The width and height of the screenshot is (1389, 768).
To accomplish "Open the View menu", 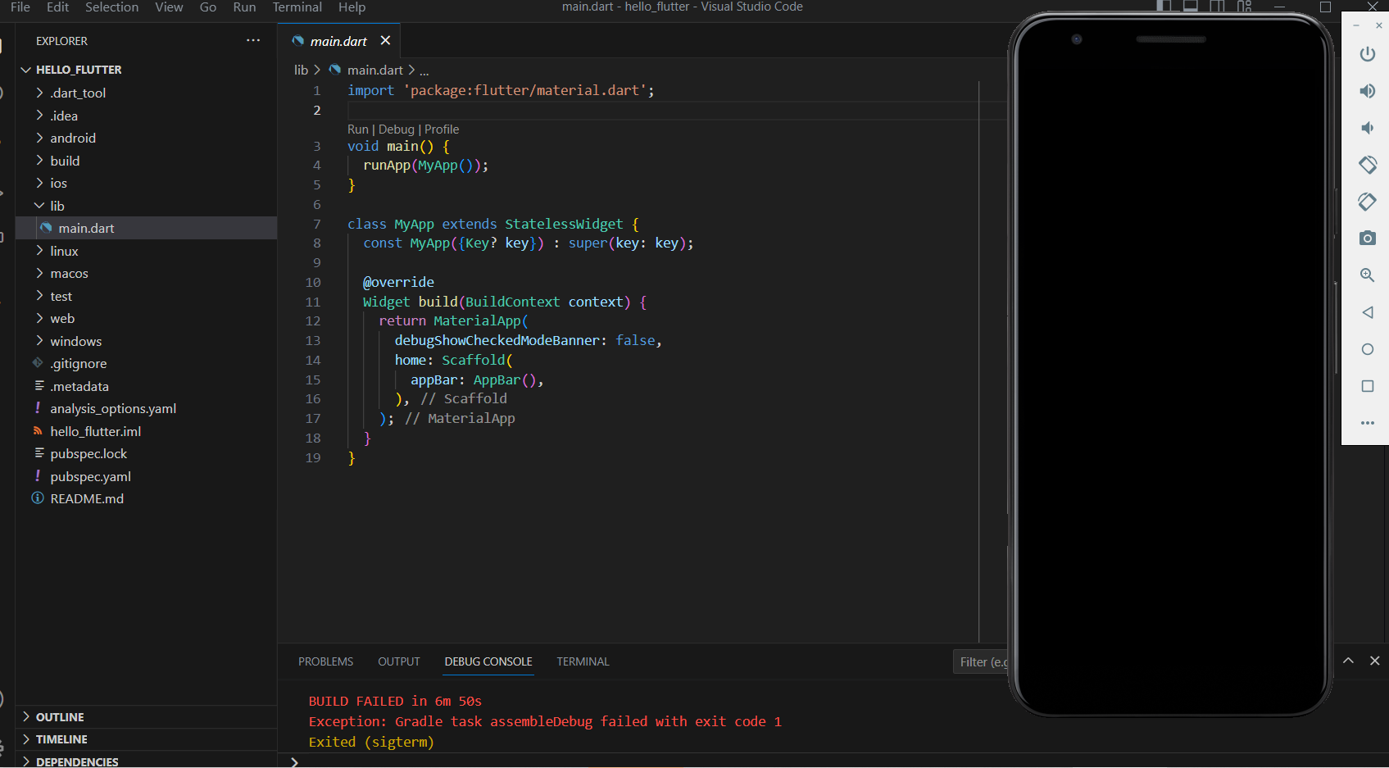I will pyautogui.click(x=169, y=7).
